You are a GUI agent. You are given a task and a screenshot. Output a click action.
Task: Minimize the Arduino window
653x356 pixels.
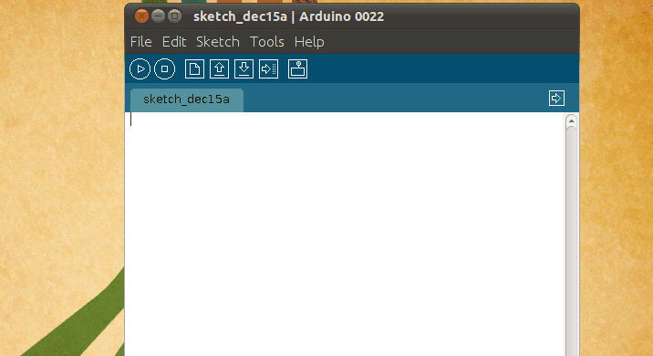click(x=159, y=16)
